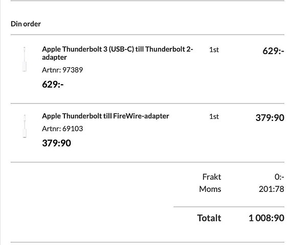This screenshot has width=294, height=245.
Task: Click the Totalt label
Action: [209, 218]
